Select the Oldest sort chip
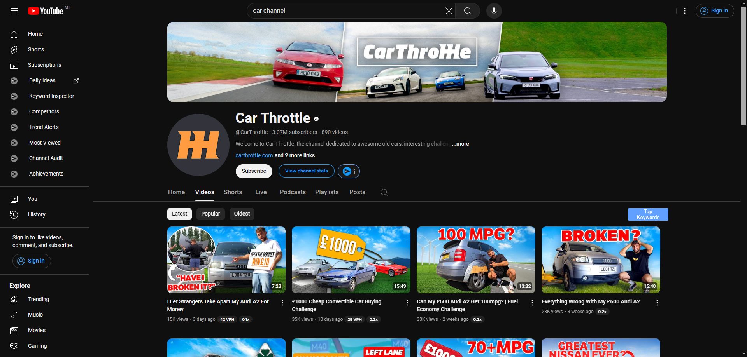The image size is (747, 357). pos(242,214)
